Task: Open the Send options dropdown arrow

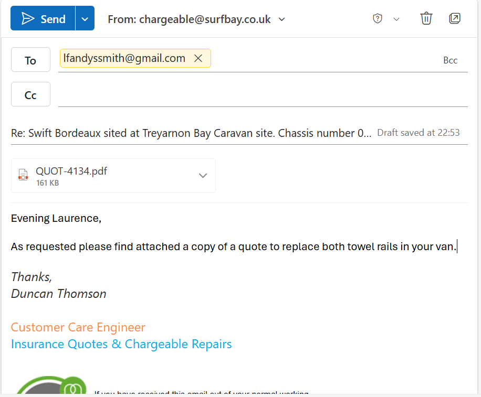Action: [85, 19]
